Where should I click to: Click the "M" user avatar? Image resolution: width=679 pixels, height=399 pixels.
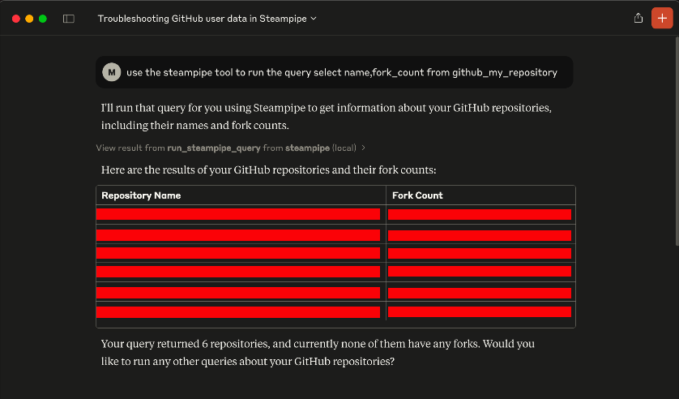tap(111, 72)
